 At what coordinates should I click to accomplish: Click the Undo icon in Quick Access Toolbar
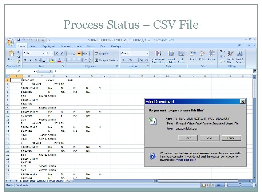tap(24, 40)
